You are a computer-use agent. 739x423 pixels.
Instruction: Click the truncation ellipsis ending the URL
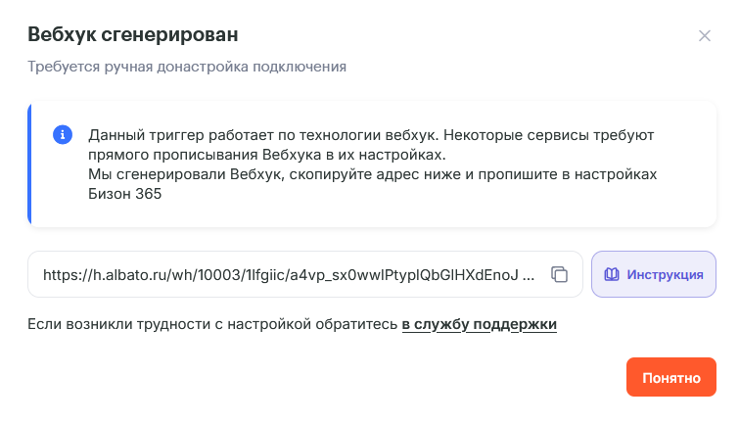click(x=530, y=274)
